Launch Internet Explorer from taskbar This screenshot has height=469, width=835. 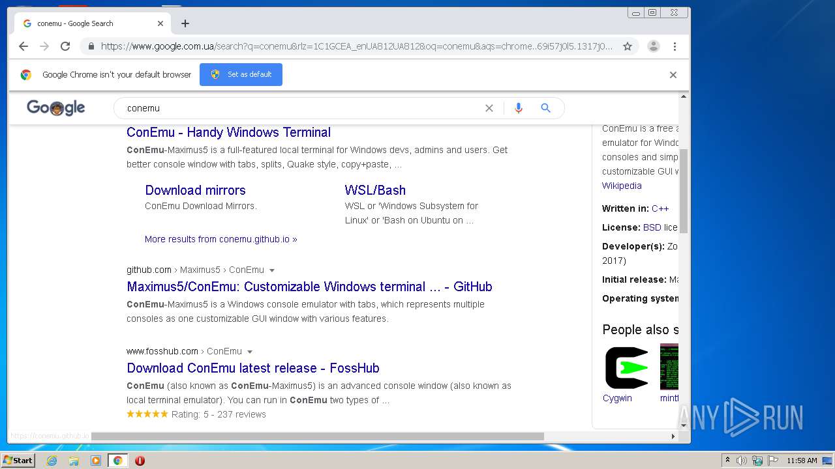[x=52, y=461]
